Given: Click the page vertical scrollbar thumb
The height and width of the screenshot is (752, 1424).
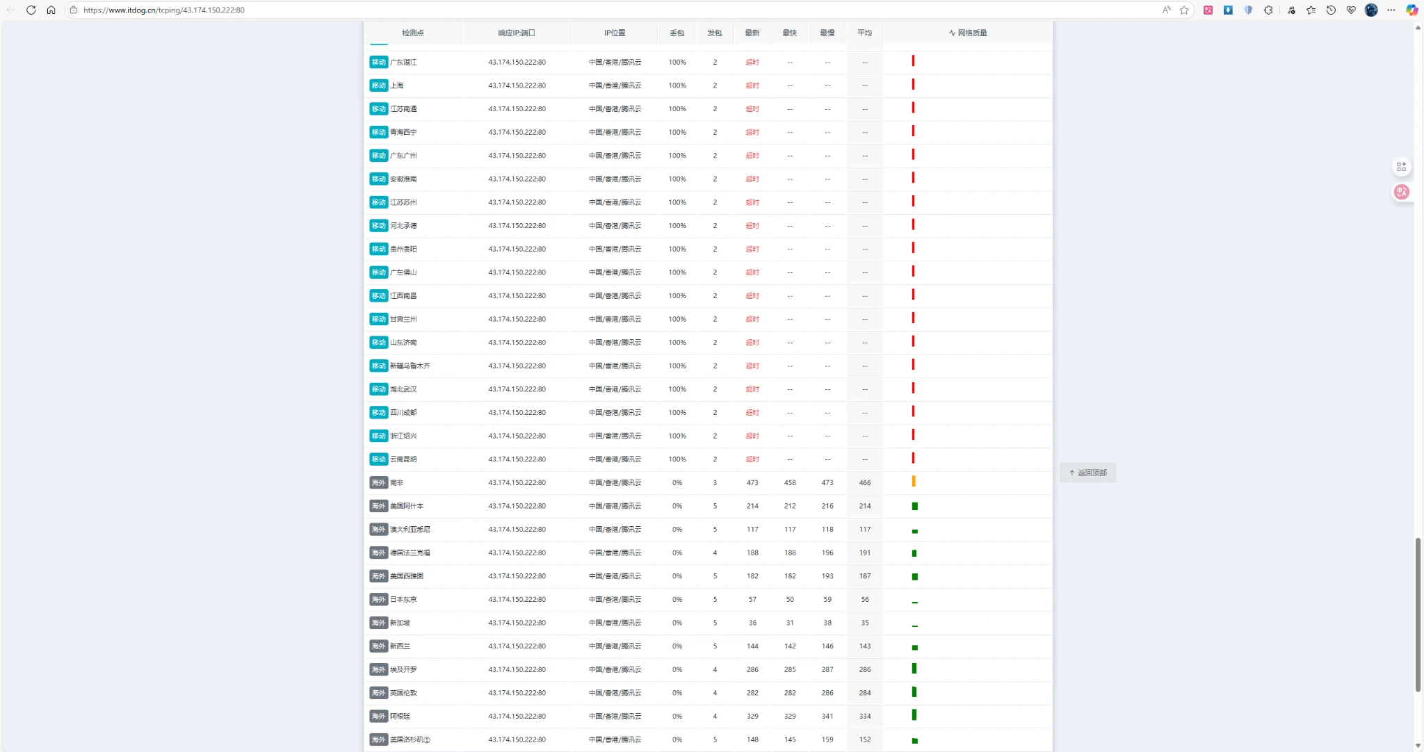Looking at the screenshot, I should (x=1418, y=614).
